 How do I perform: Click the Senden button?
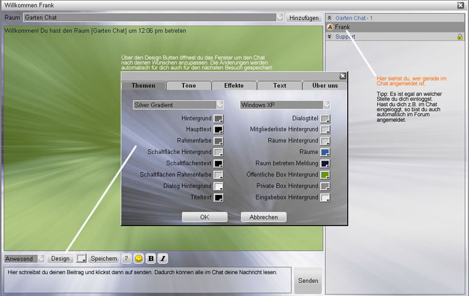(x=308, y=281)
